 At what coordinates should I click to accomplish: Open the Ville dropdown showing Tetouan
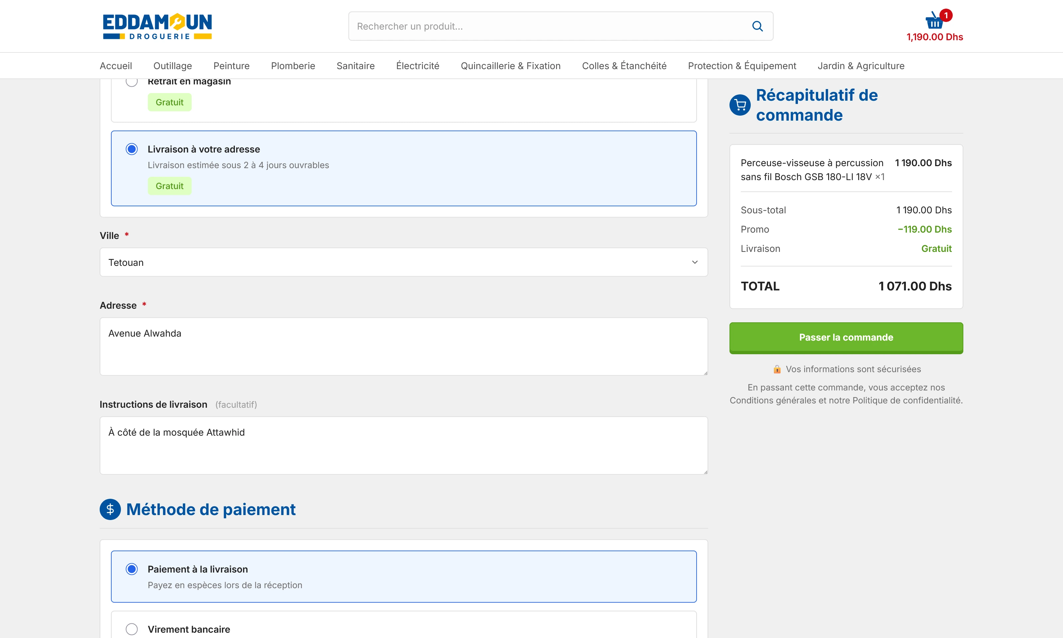click(404, 262)
